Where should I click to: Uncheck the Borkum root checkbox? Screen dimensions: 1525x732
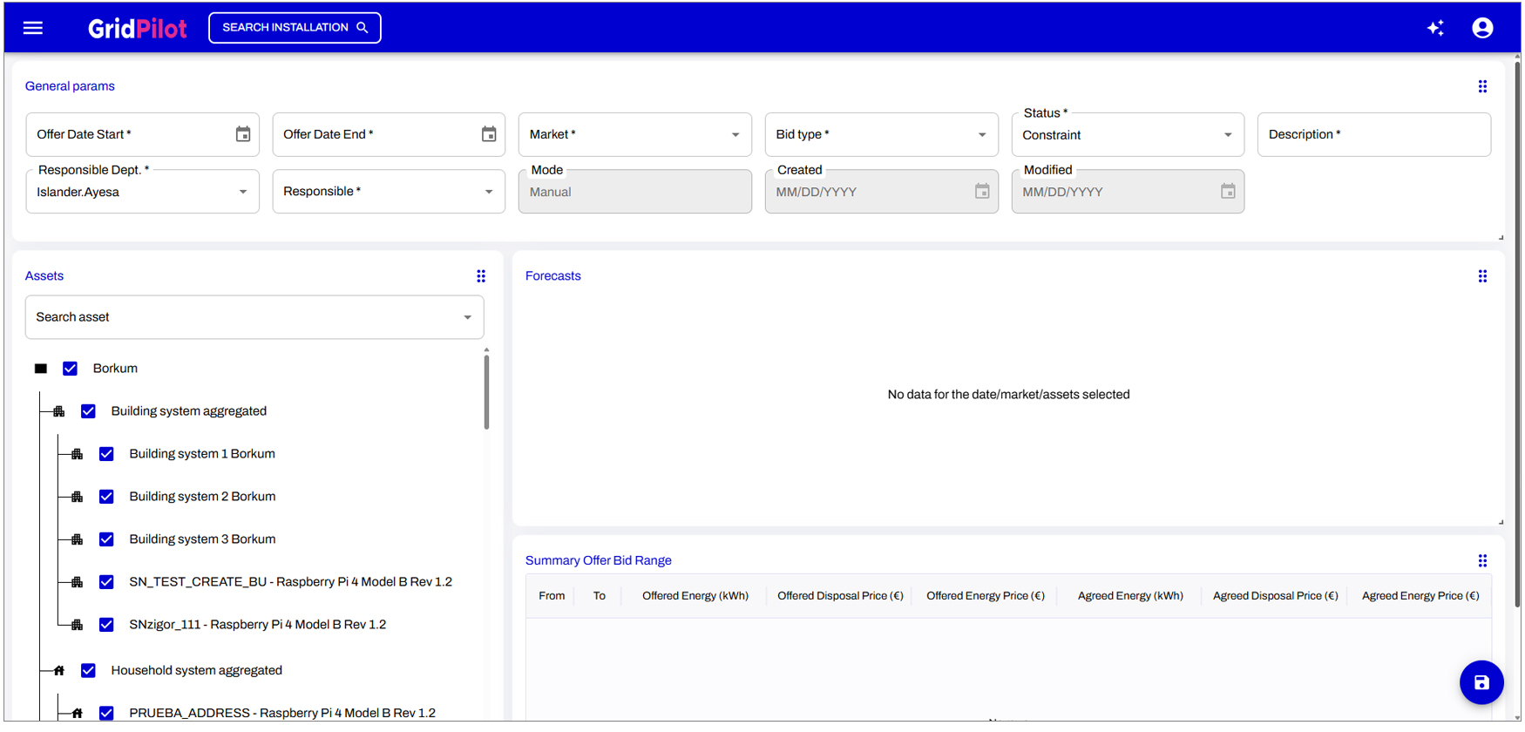71,369
